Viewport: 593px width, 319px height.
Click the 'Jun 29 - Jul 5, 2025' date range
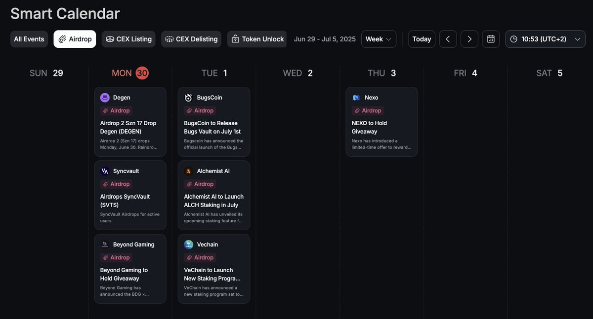325,39
